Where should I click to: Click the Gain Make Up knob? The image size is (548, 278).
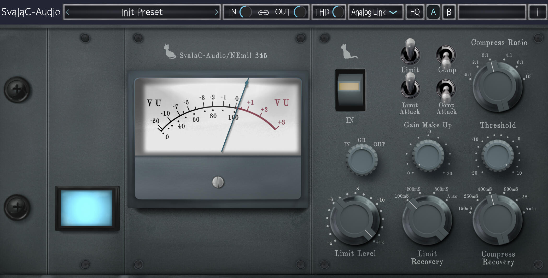[428, 156]
